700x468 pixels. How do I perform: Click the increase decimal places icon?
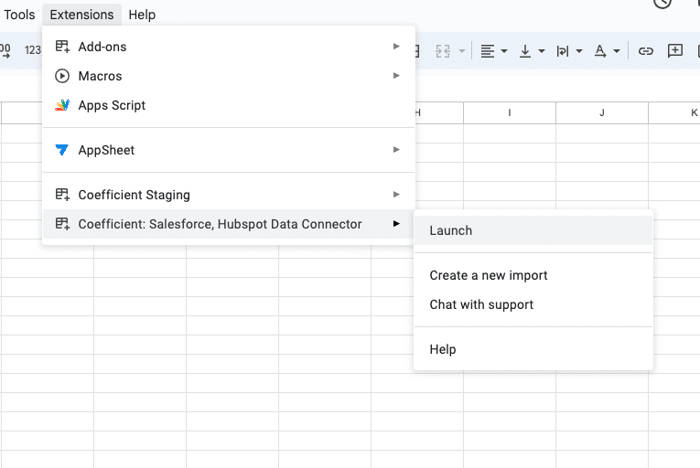coord(5,51)
